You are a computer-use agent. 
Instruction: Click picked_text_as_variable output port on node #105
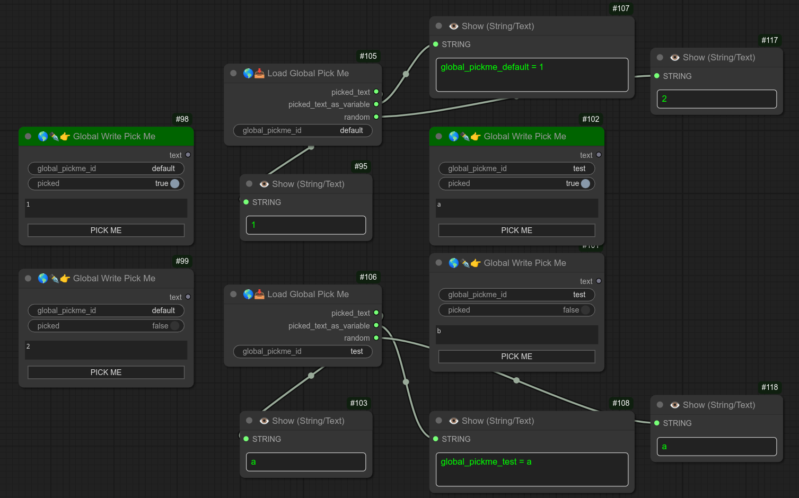[376, 104]
